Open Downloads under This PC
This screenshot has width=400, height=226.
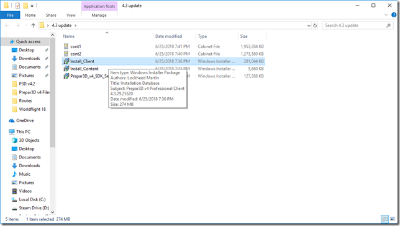click(x=29, y=166)
